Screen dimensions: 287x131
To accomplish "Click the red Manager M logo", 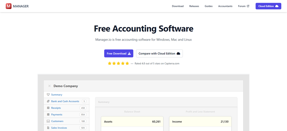I will [x=9, y=6].
